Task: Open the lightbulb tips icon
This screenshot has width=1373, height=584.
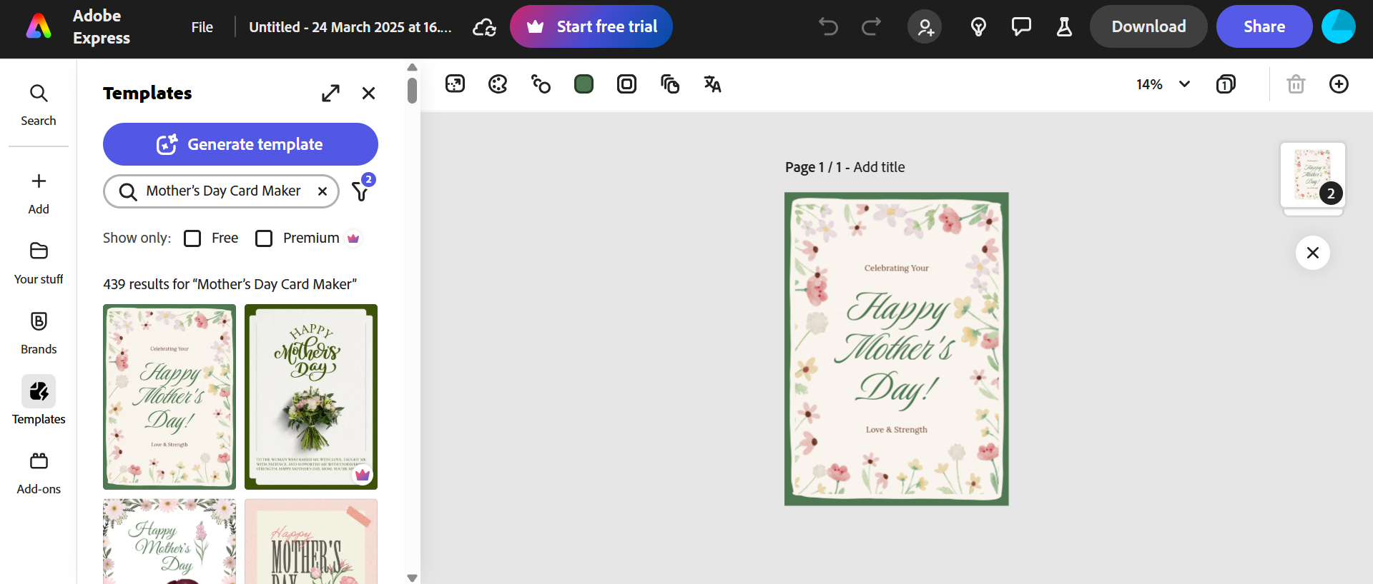Action: click(978, 27)
